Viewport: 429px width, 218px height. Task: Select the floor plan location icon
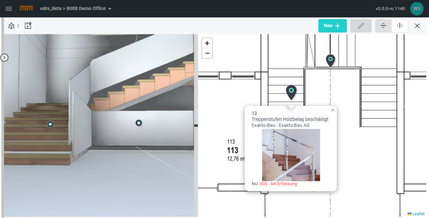(x=28, y=26)
